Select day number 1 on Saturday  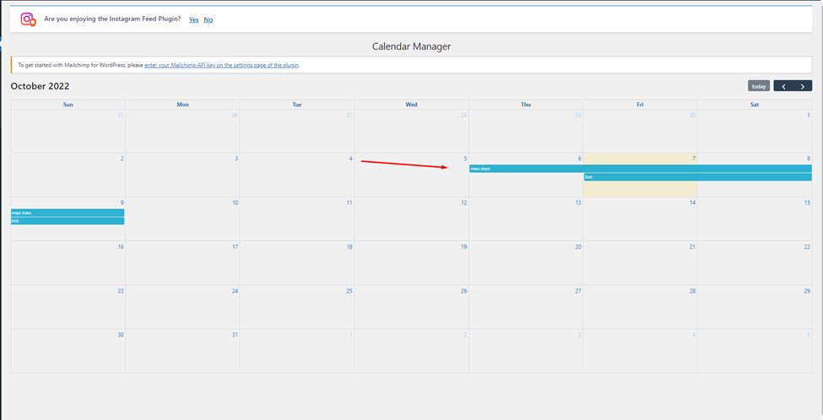point(809,115)
